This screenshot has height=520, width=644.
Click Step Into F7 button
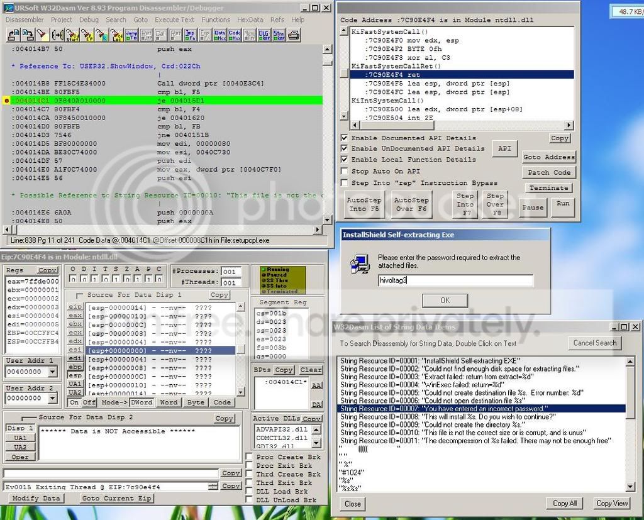(x=465, y=204)
